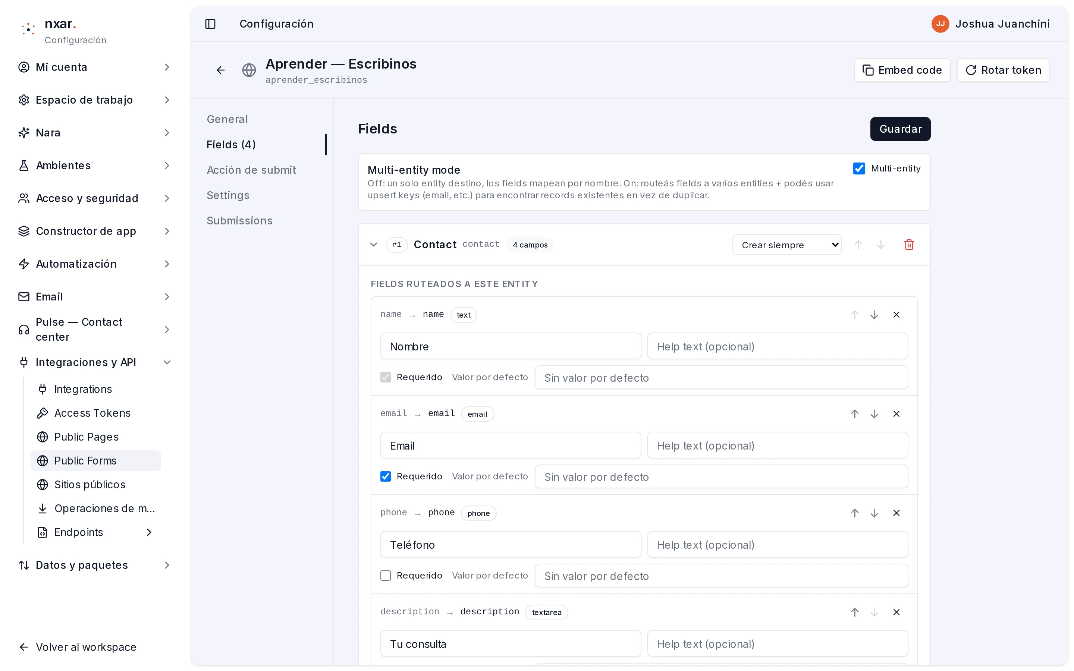This screenshot has height=671, width=1074.
Task: Remove the phone field with X
Action: pos(896,513)
